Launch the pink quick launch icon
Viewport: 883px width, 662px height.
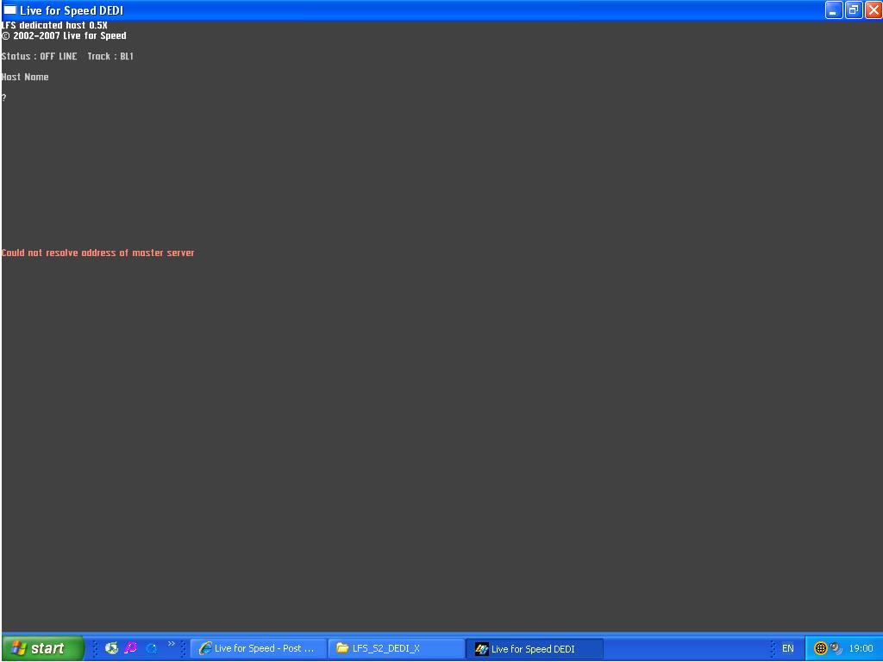(x=131, y=648)
